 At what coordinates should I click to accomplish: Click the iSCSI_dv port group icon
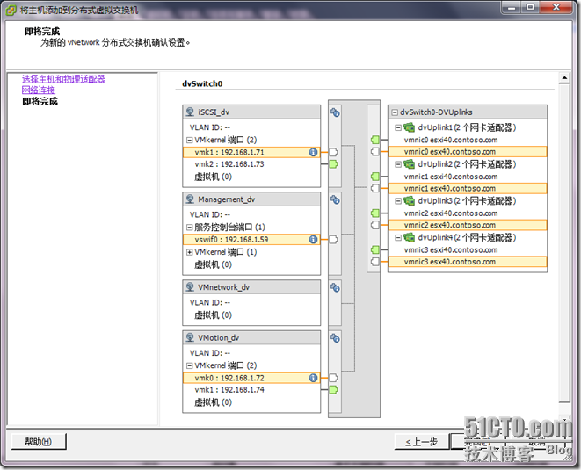[x=190, y=112]
